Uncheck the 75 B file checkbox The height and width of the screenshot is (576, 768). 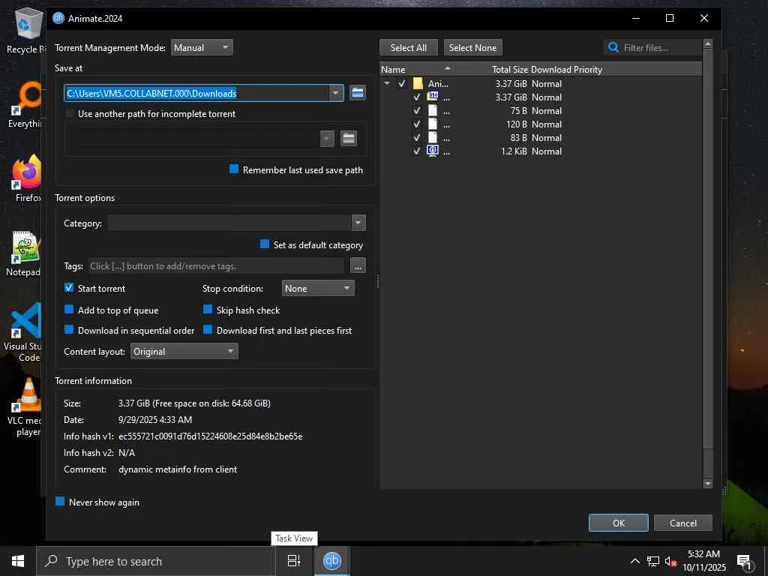[x=417, y=111]
